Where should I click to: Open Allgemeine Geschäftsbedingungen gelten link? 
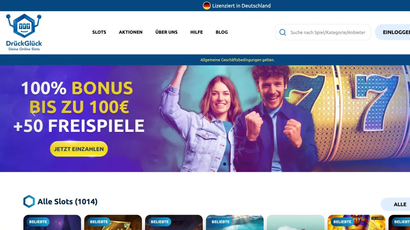tap(237, 60)
